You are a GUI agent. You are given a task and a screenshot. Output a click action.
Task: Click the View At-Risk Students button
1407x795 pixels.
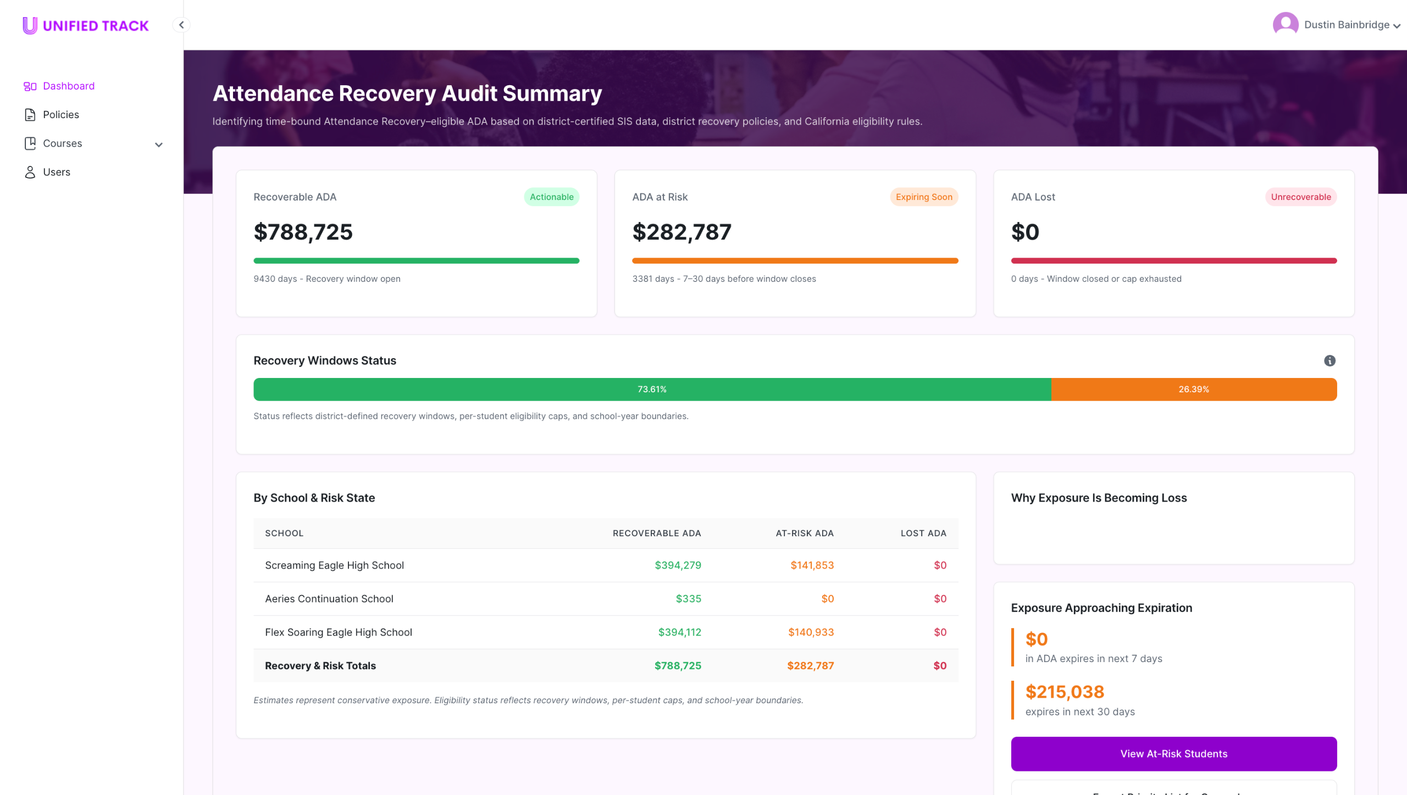point(1173,754)
